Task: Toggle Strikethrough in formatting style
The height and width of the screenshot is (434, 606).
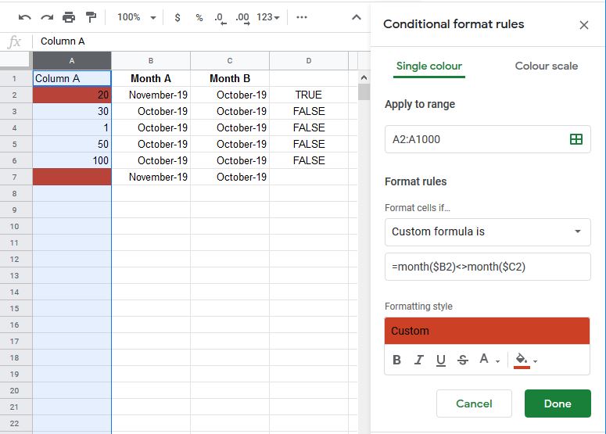Action: (463, 360)
